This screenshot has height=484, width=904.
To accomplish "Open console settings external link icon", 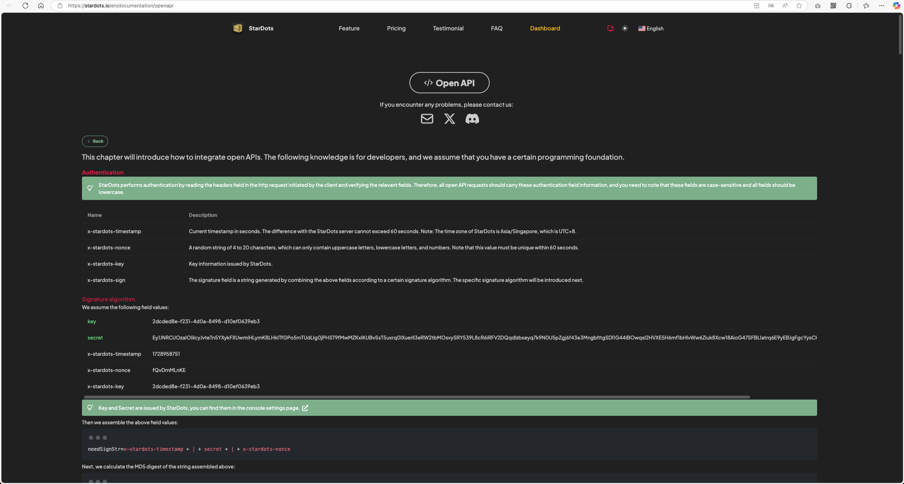I will [x=305, y=408].
